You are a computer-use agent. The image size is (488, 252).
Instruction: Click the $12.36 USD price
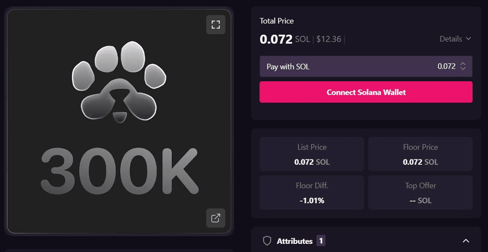coord(328,39)
